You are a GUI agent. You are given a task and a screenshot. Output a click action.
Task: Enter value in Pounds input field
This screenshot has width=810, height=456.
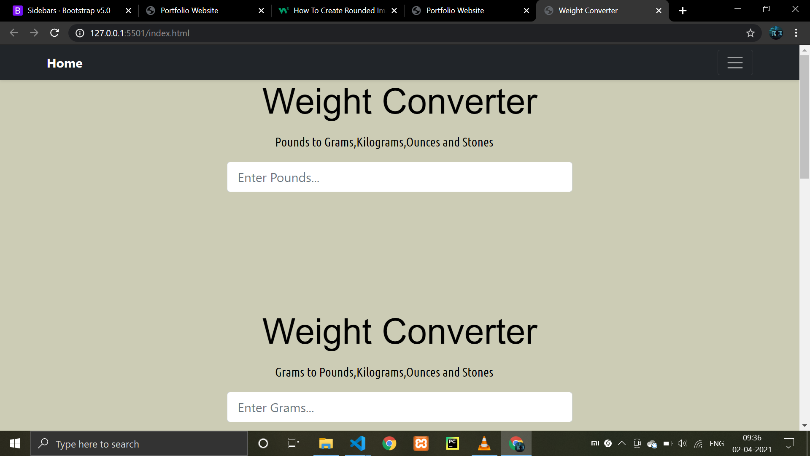pos(400,177)
